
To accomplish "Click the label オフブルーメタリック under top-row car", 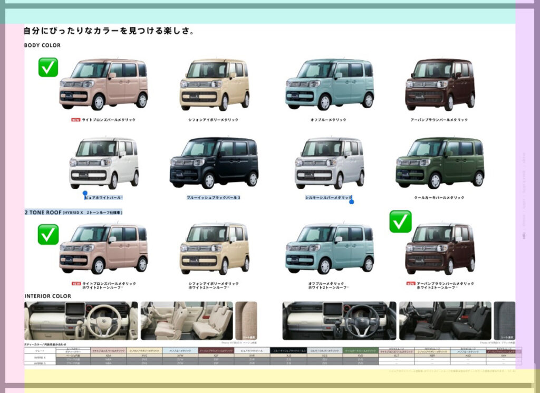I will 328,120.
